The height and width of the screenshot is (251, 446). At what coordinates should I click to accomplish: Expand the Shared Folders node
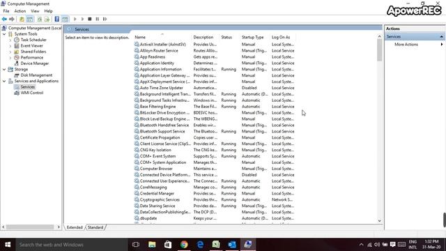click(x=10, y=52)
